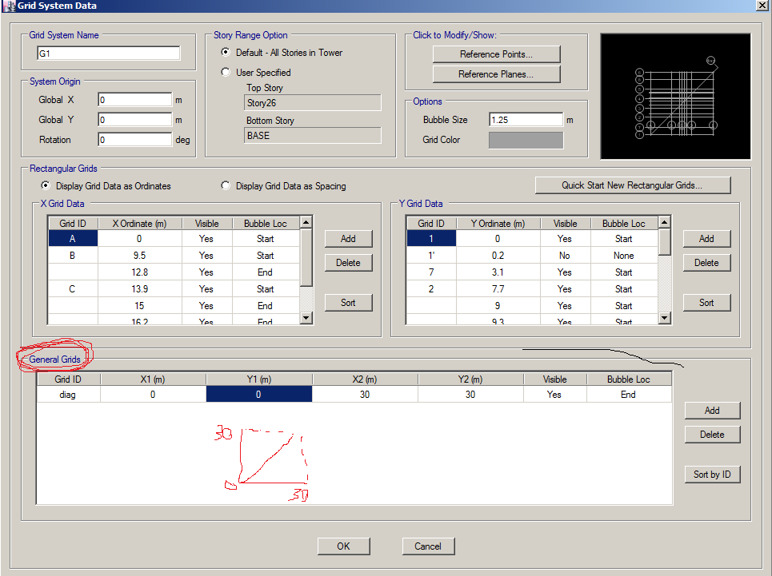The image size is (772, 576).
Task: Click the Visible Yes cell of diag row
Action: click(x=555, y=395)
